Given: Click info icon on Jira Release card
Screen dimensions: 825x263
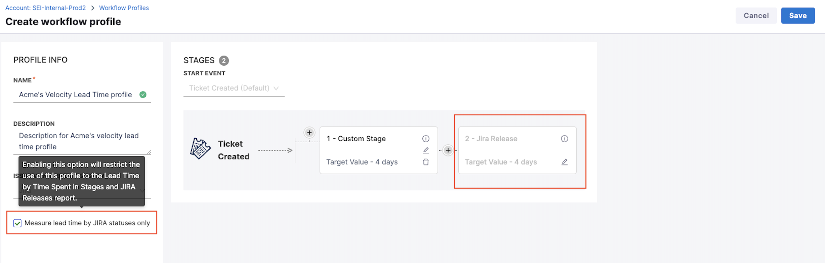Looking at the screenshot, I should click(x=564, y=139).
